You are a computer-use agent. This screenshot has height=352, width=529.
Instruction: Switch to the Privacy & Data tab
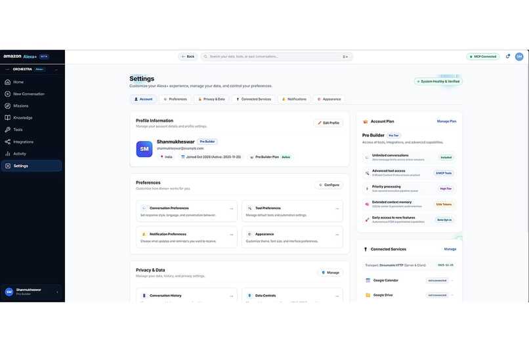[x=211, y=99]
